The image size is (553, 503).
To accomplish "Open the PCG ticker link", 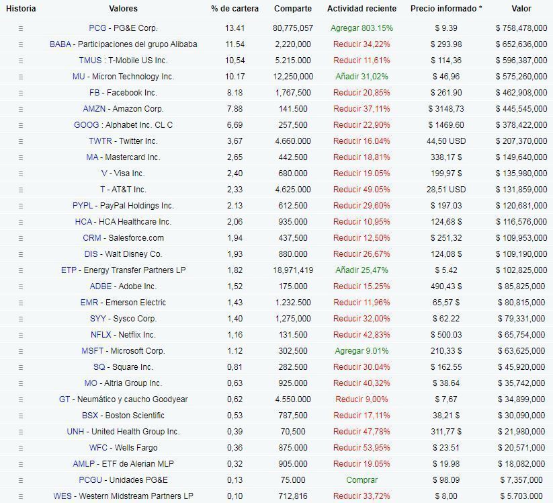I will [x=97, y=28].
